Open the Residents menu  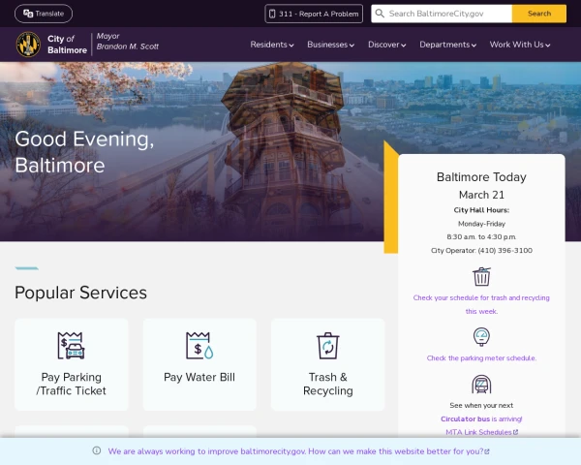coord(272,45)
